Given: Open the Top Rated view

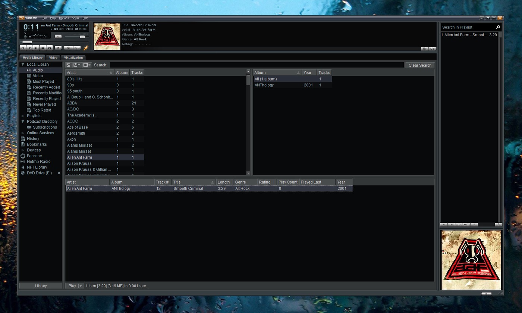Looking at the screenshot, I should [42, 110].
